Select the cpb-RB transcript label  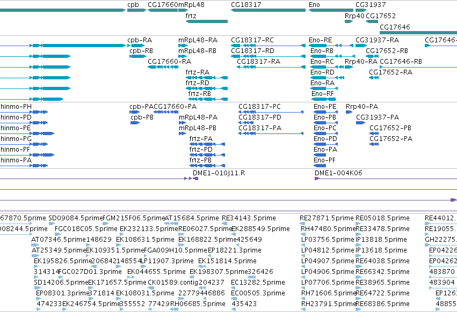pos(141,51)
